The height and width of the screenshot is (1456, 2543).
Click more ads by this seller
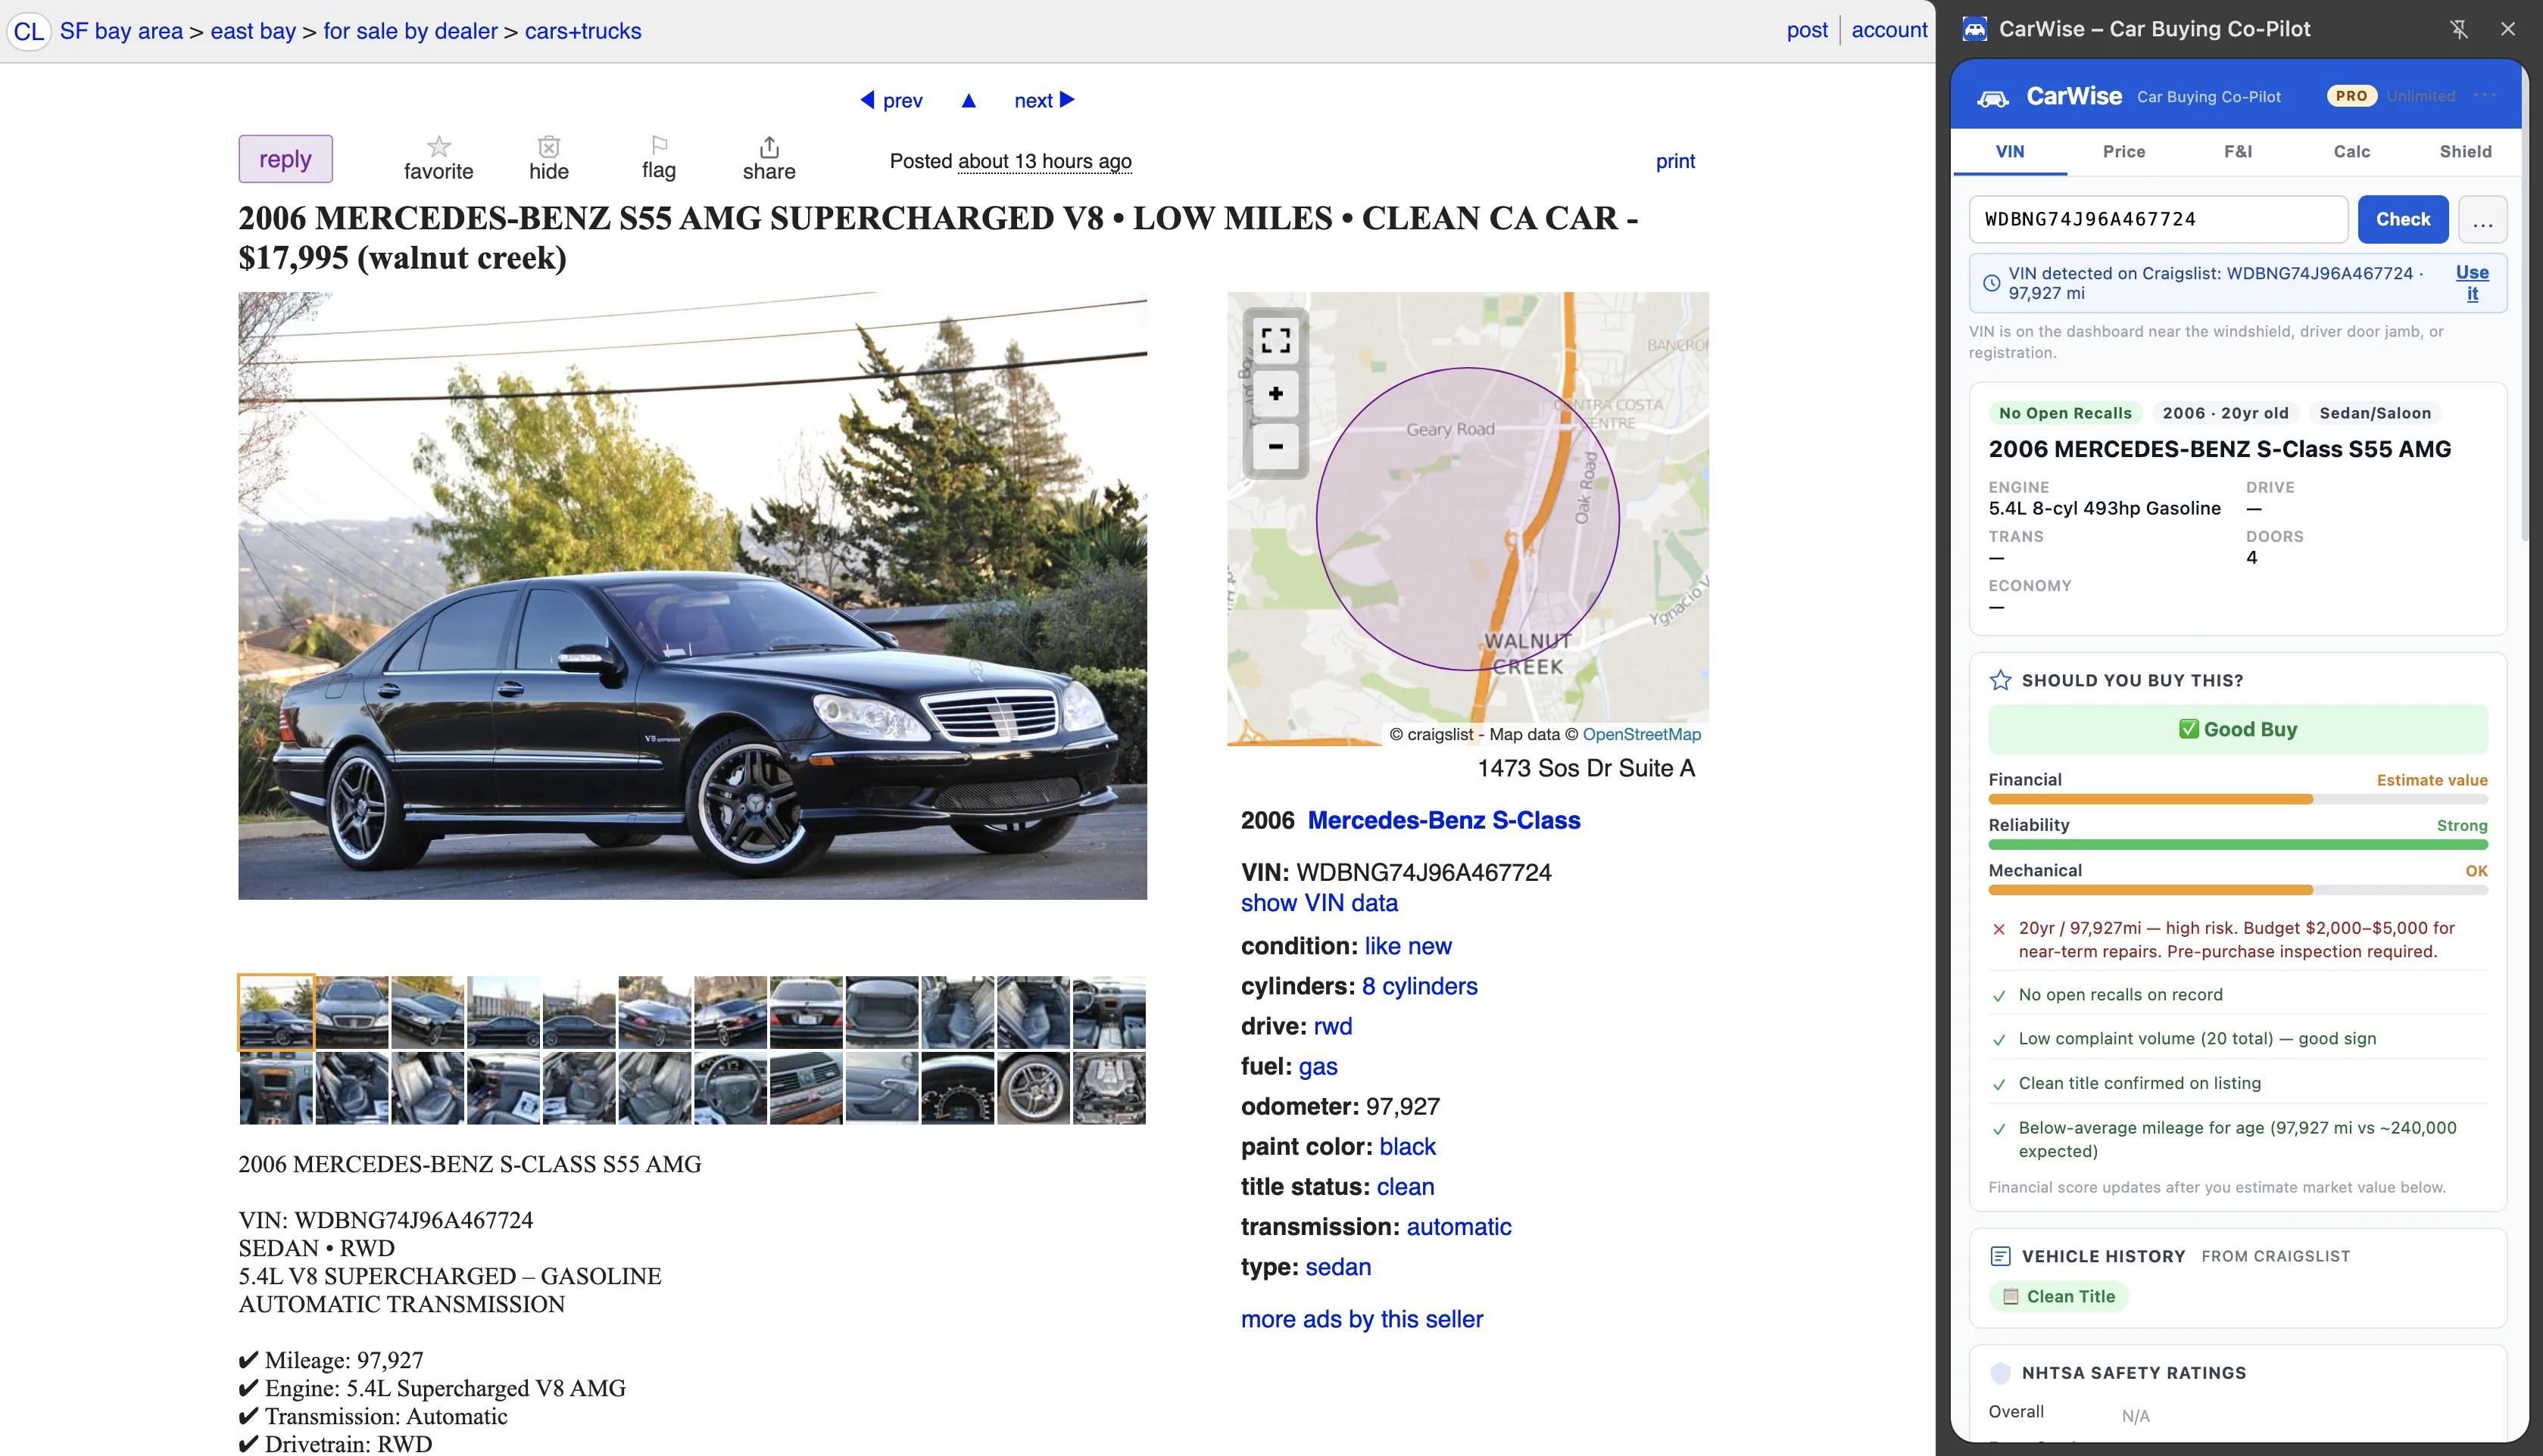click(x=1362, y=1319)
